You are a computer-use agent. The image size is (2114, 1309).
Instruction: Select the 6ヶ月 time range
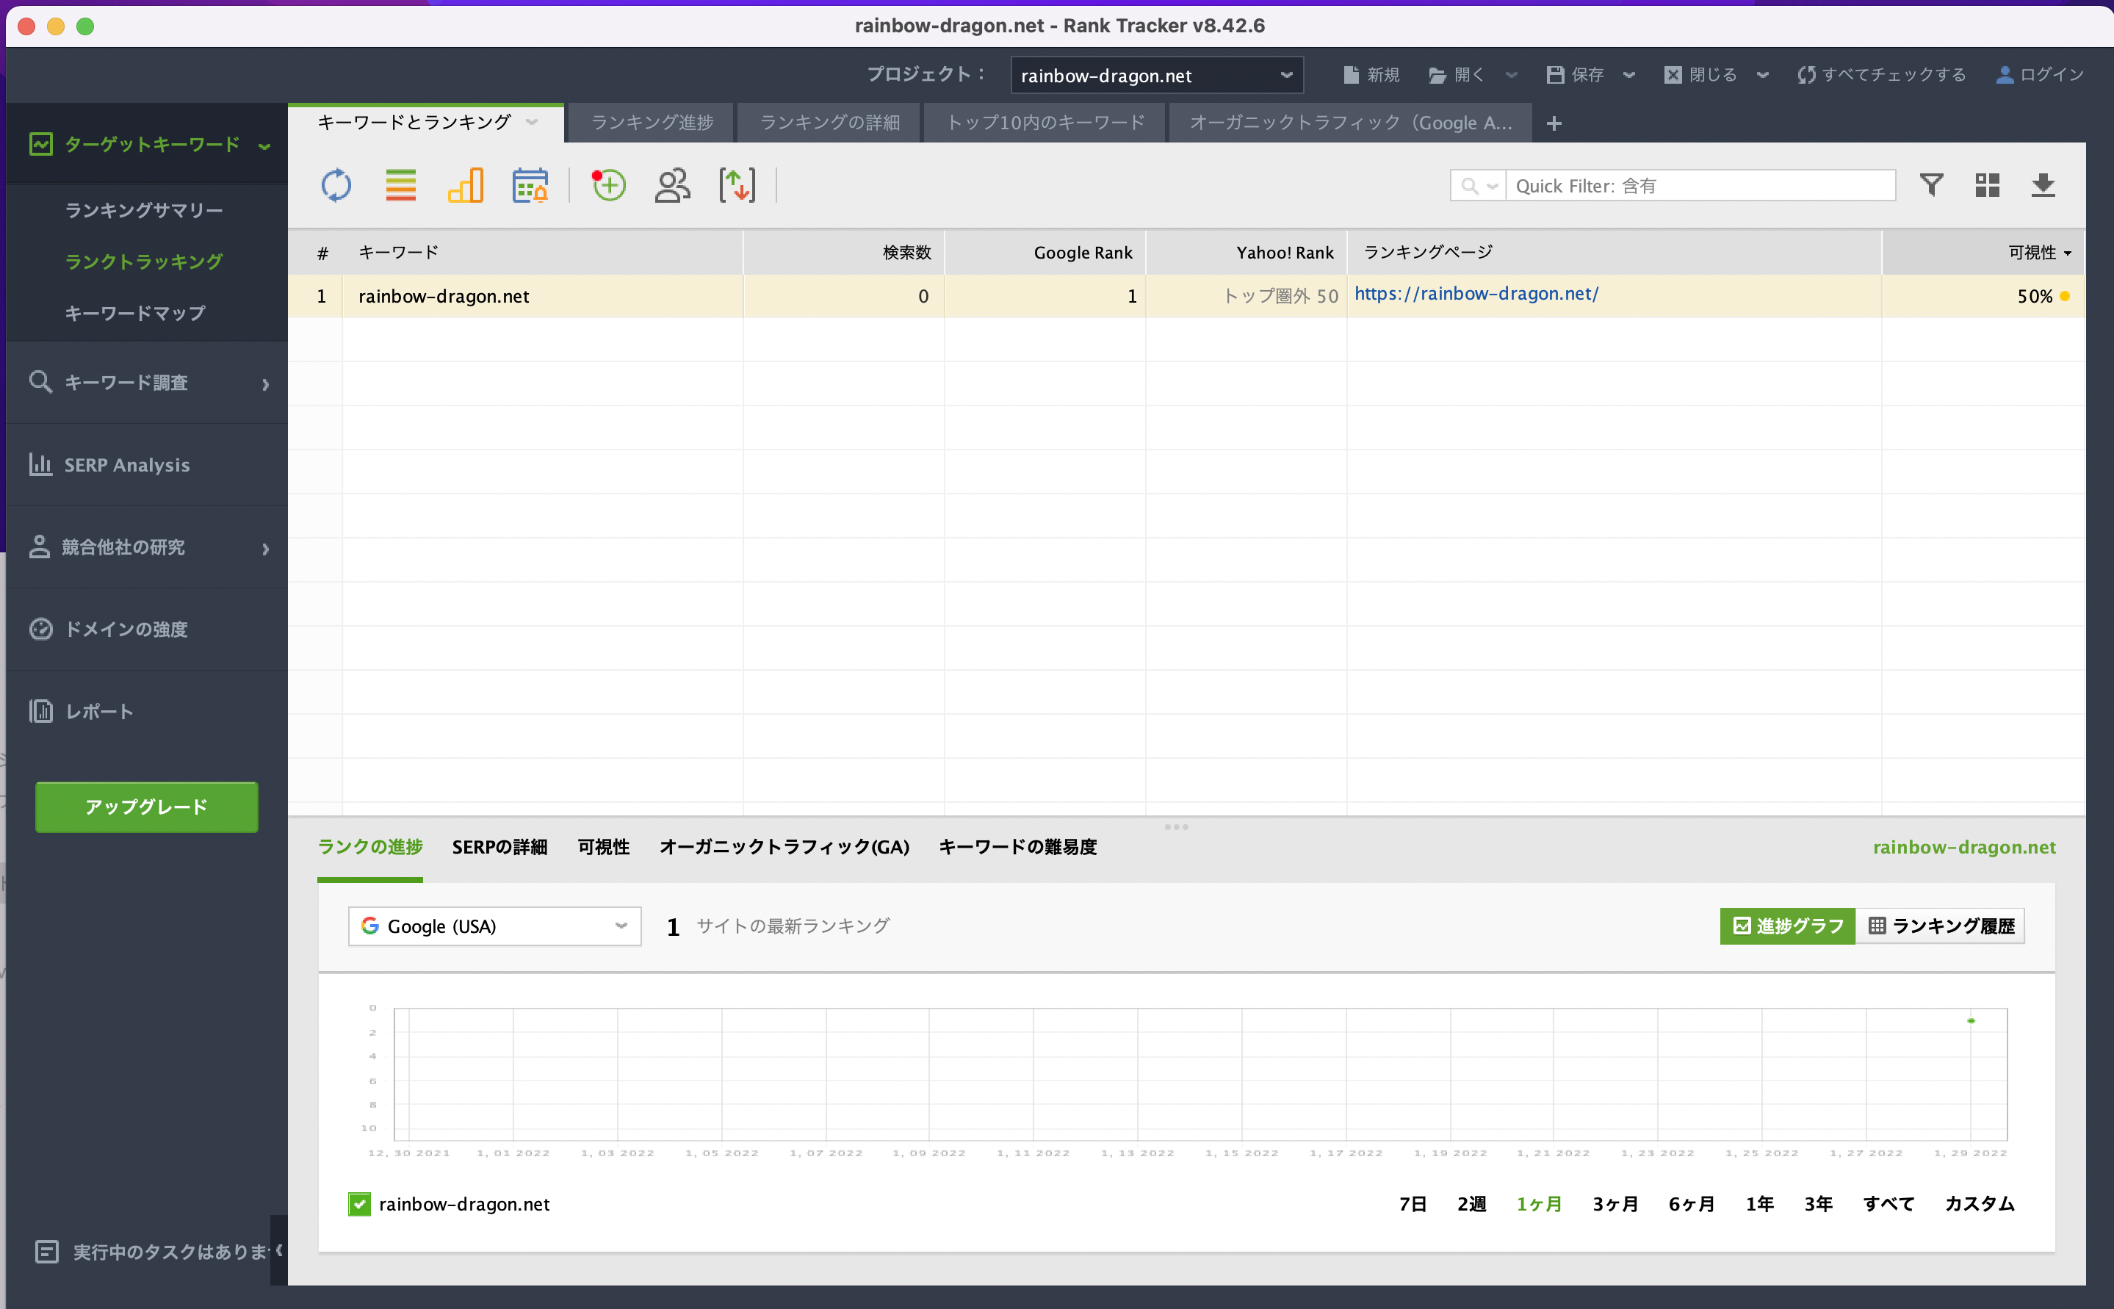1692,1203
